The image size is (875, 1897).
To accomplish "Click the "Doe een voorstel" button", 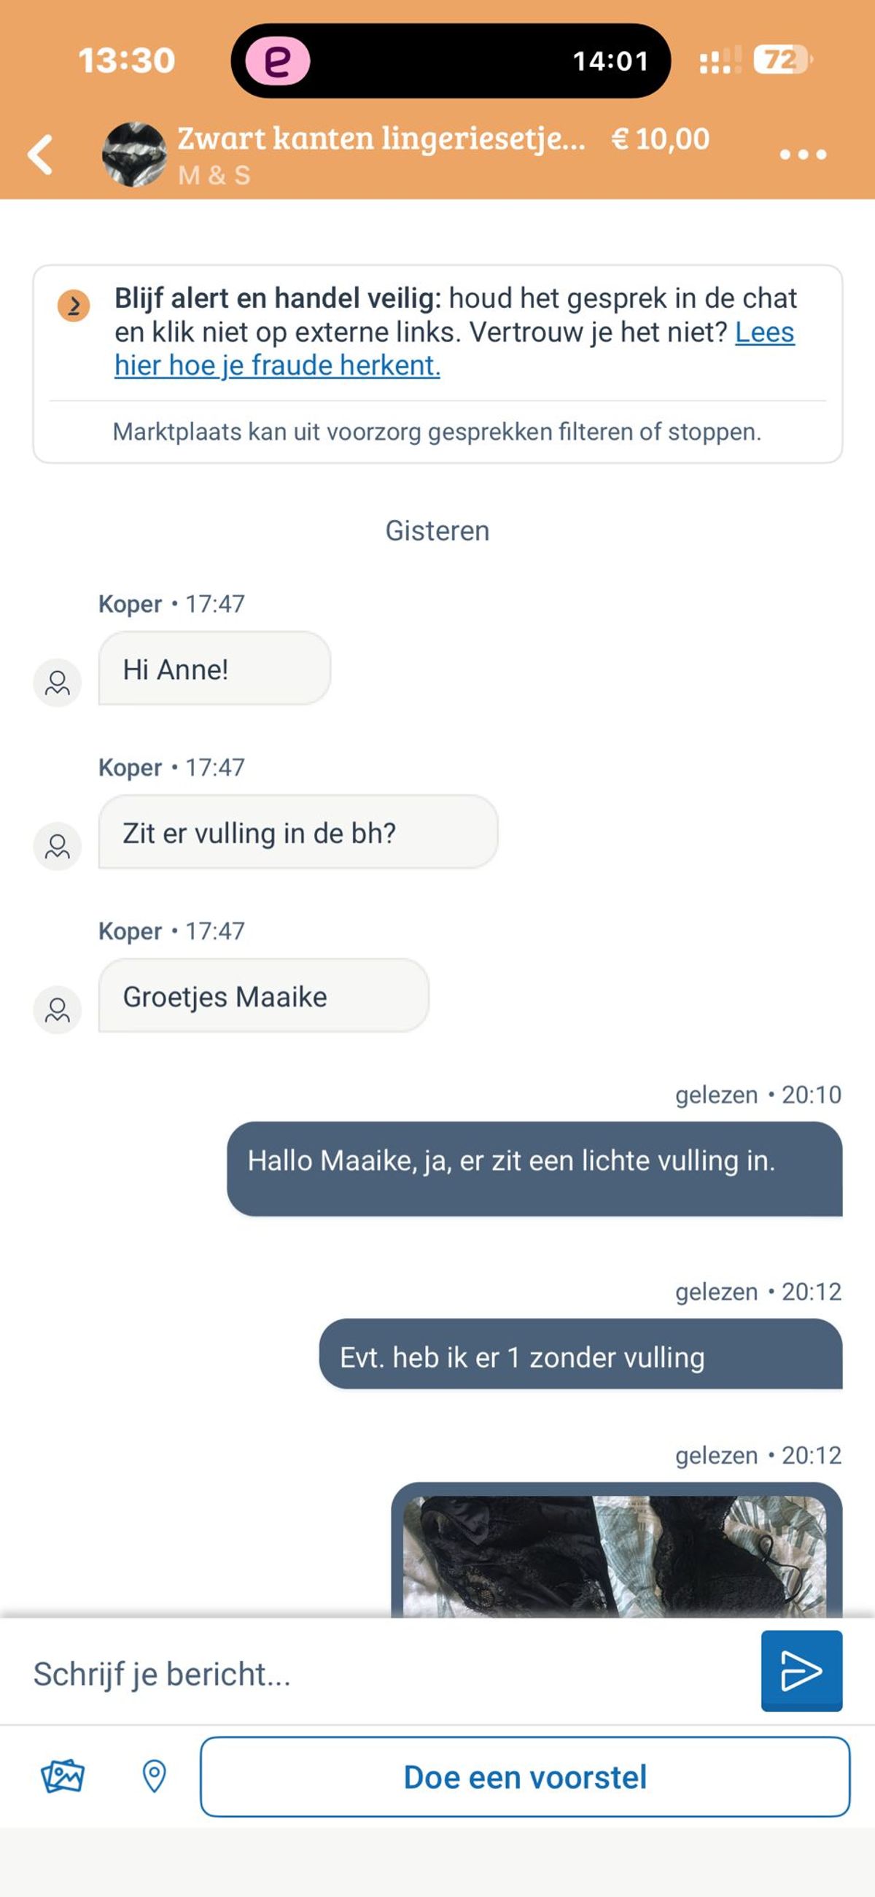I will [x=524, y=1776].
